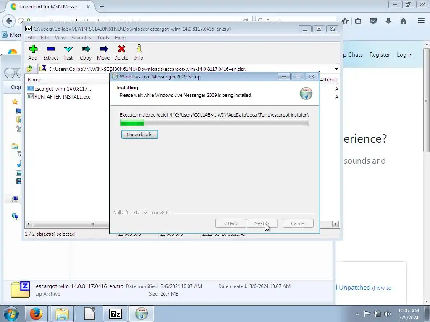Screen dimensions: 430x322
Task: Click the network tray icon
Action: 378,314
